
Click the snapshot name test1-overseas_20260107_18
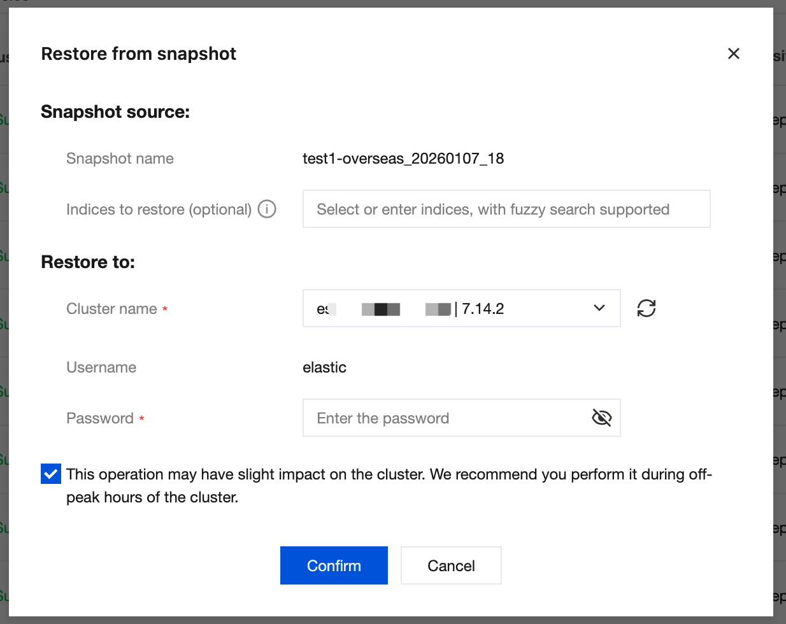coord(403,159)
